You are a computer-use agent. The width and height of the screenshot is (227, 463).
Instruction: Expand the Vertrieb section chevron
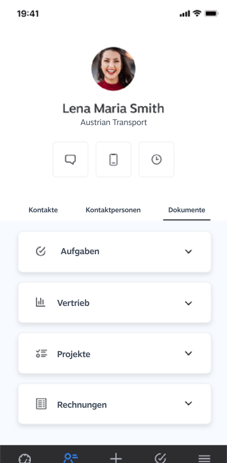[189, 303]
